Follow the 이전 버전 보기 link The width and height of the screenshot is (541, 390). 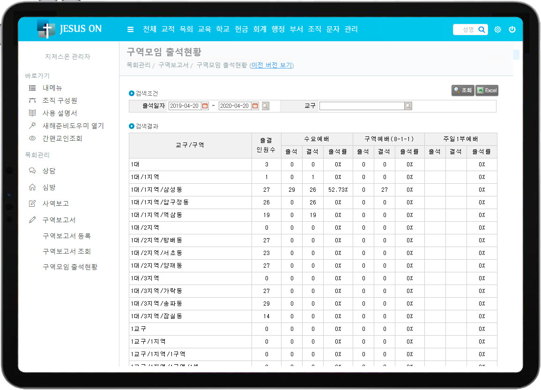click(272, 65)
